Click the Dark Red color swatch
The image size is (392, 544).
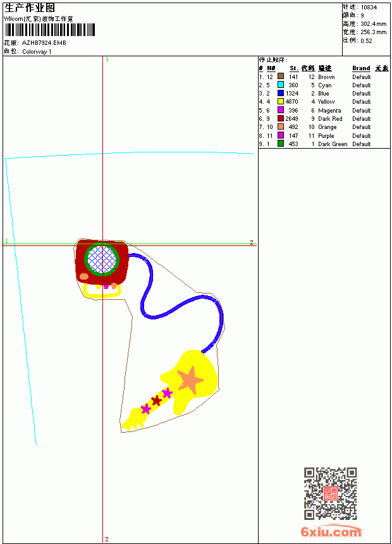[x=281, y=118]
